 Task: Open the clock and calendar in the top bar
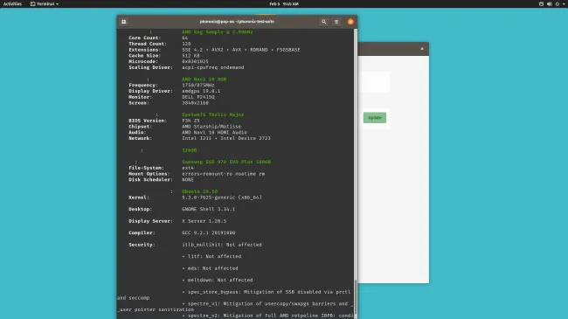284,3
